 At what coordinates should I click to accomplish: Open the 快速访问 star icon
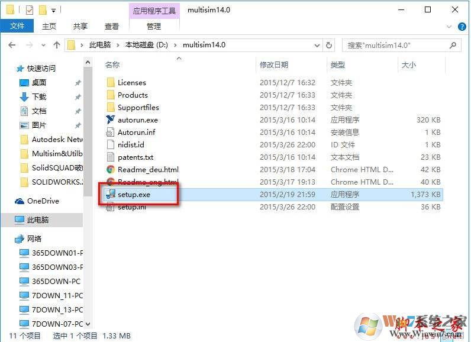point(20,69)
